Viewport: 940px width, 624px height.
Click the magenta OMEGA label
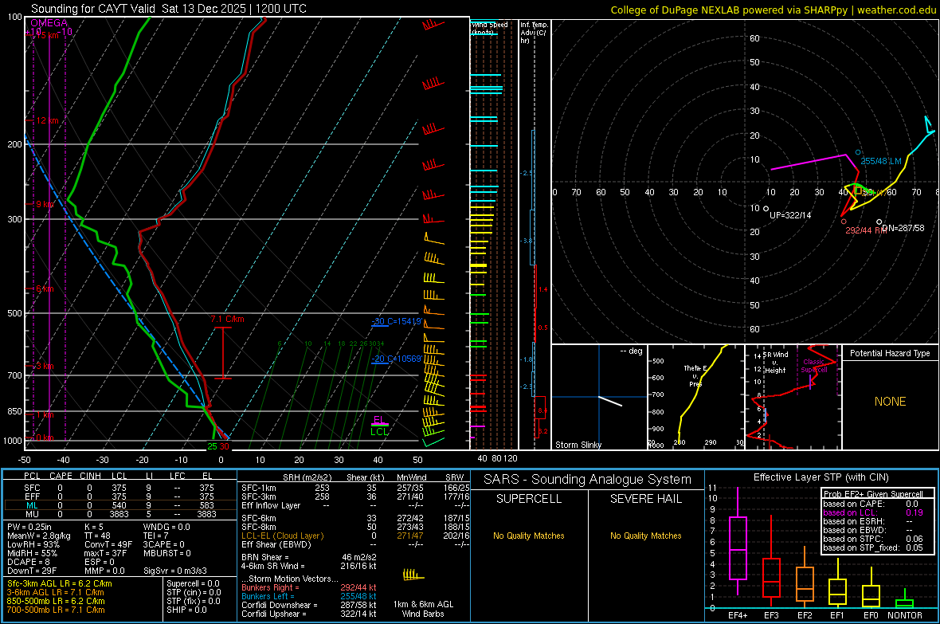(49, 23)
